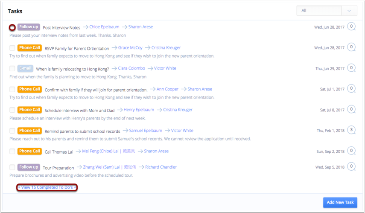Expand View 15 Completed To Do's
Image resolution: width=365 pixels, height=213 pixels.
coord(47,187)
